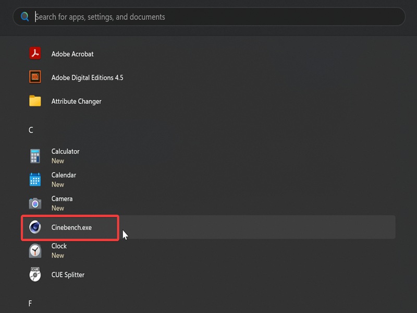The image size is (417, 313).
Task: Click the Calculator app icon
Action: point(35,156)
